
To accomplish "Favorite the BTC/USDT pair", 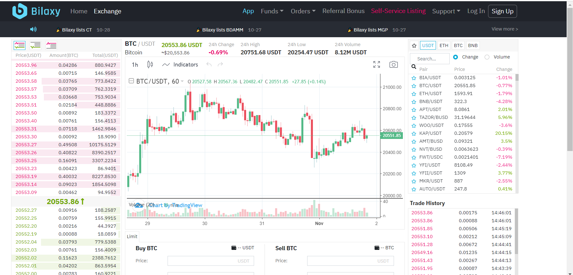I will [414, 86].
